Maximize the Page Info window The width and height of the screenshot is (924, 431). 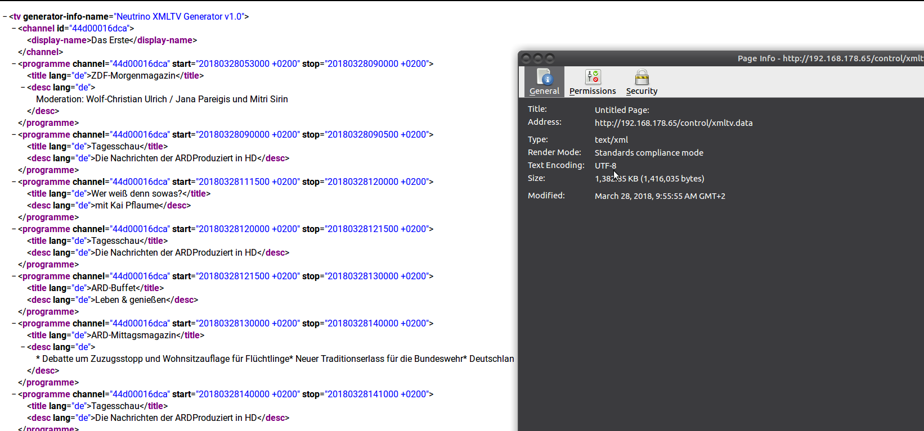click(x=550, y=58)
